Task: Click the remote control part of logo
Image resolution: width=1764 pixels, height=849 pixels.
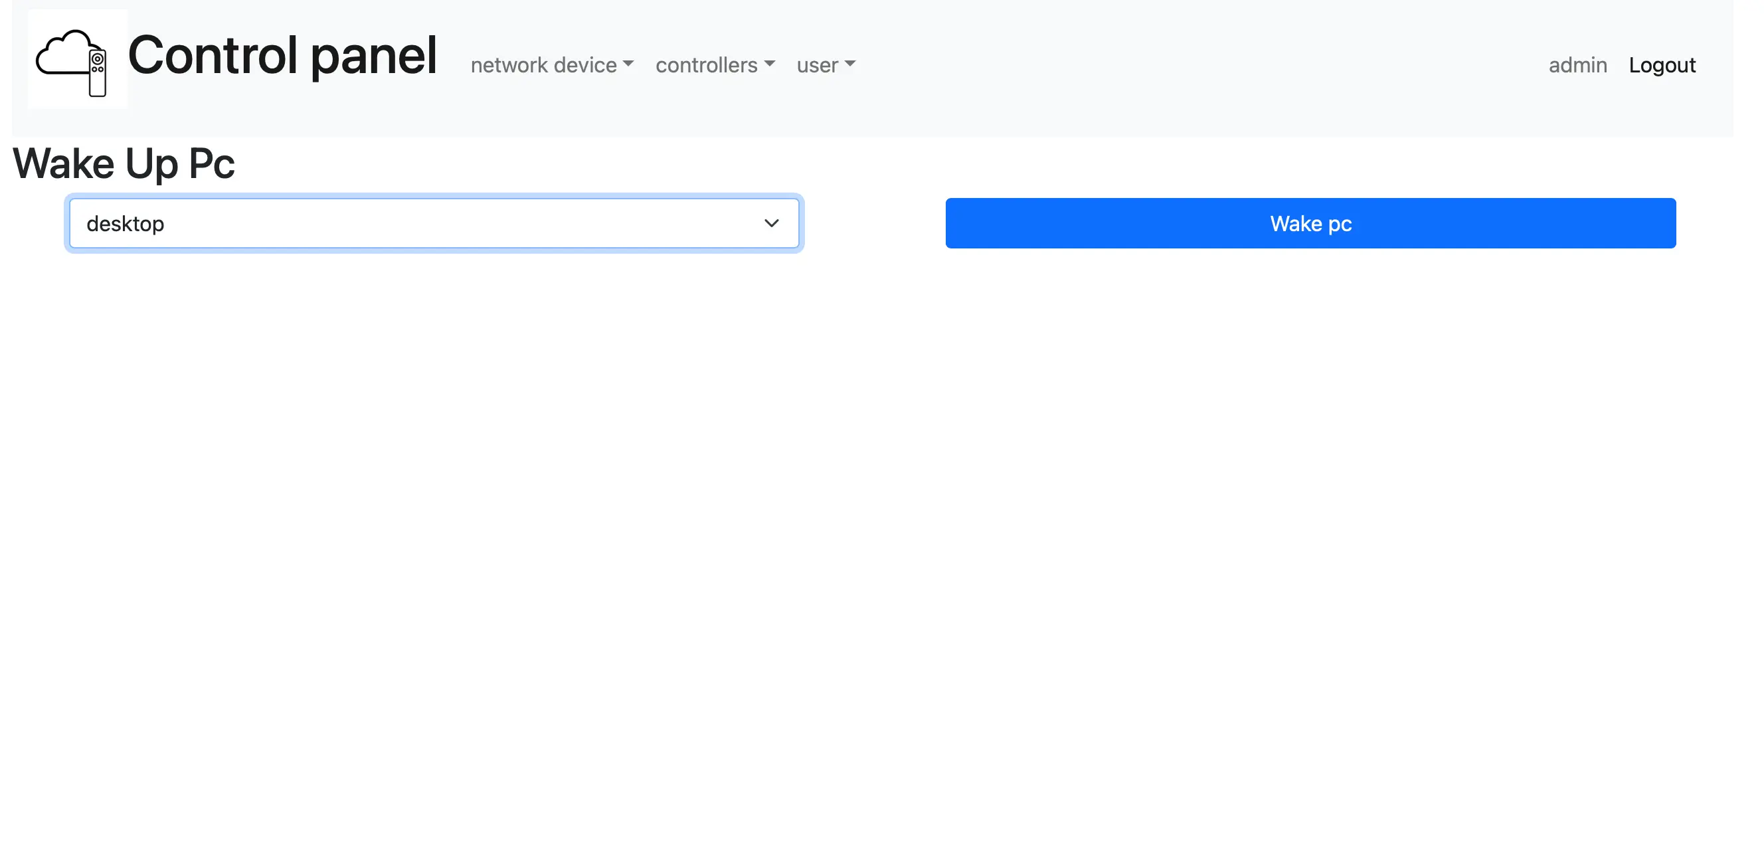Action: (98, 73)
